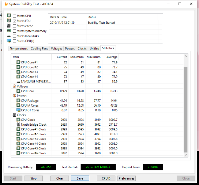Click the system memory RAM icon
Screen dimensions: 199x185
(9, 31)
